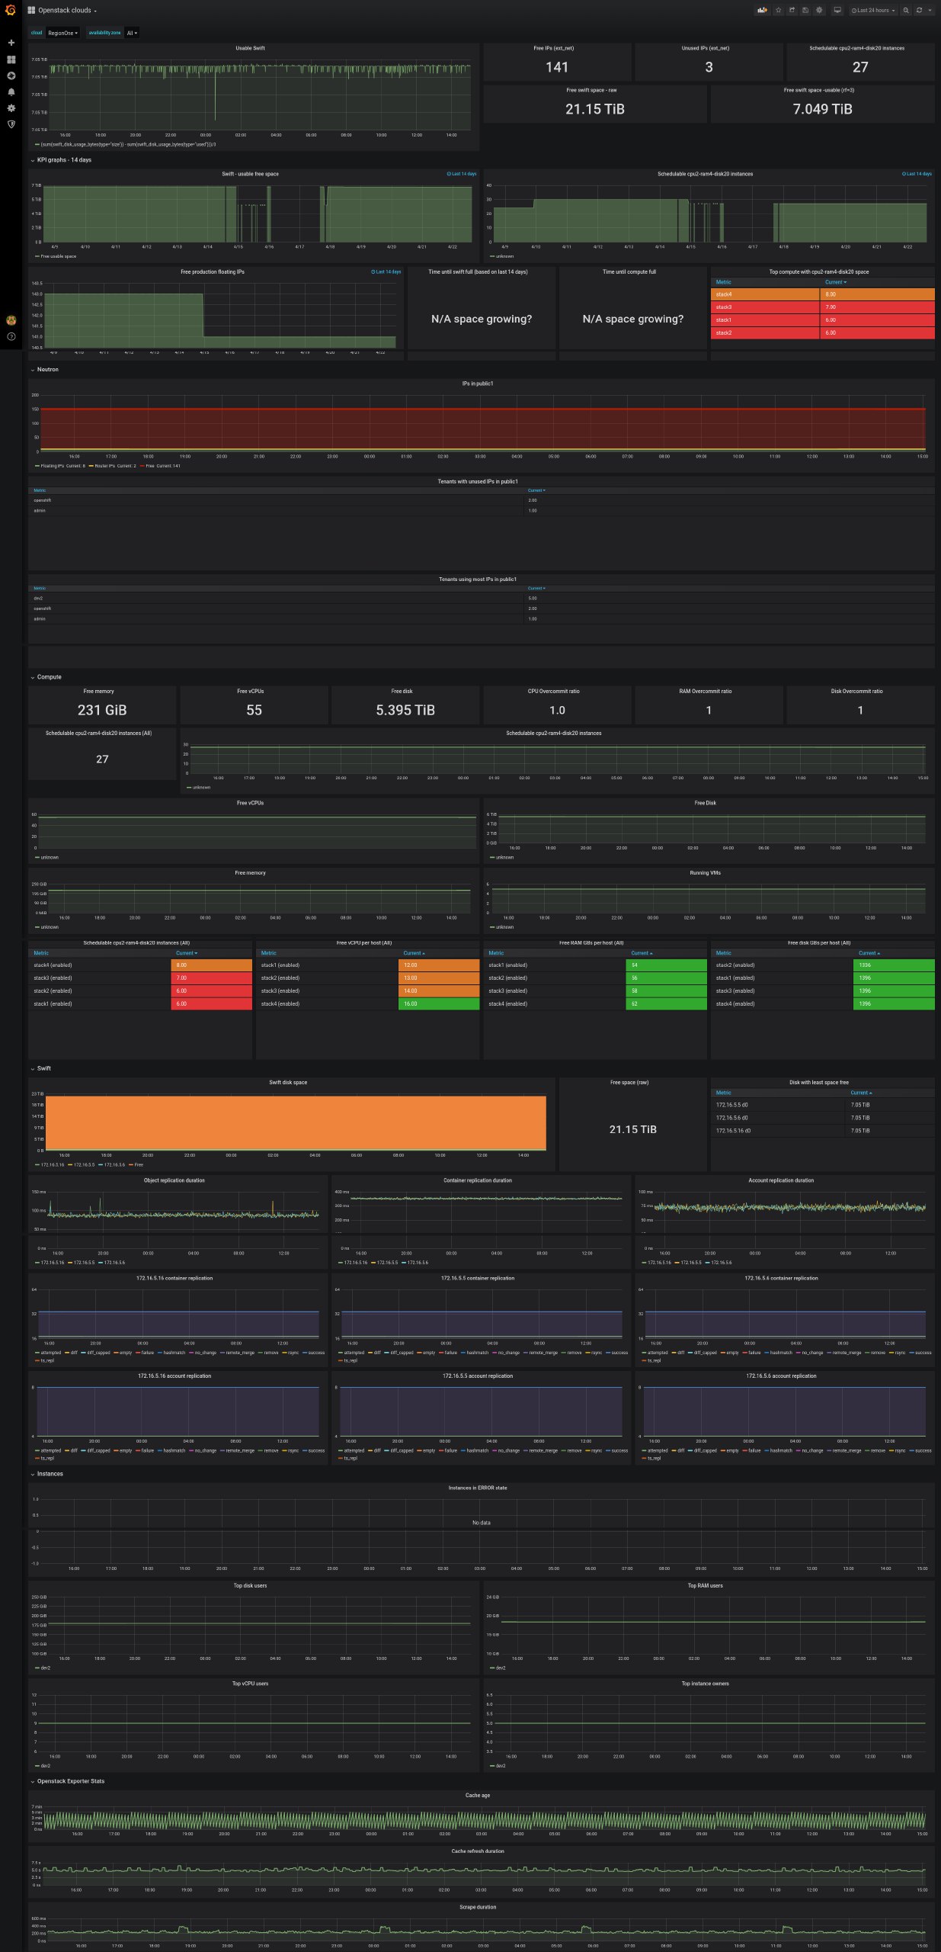Open the Openstack clouds dashboard picker
The width and height of the screenshot is (941, 1952).
67,11
